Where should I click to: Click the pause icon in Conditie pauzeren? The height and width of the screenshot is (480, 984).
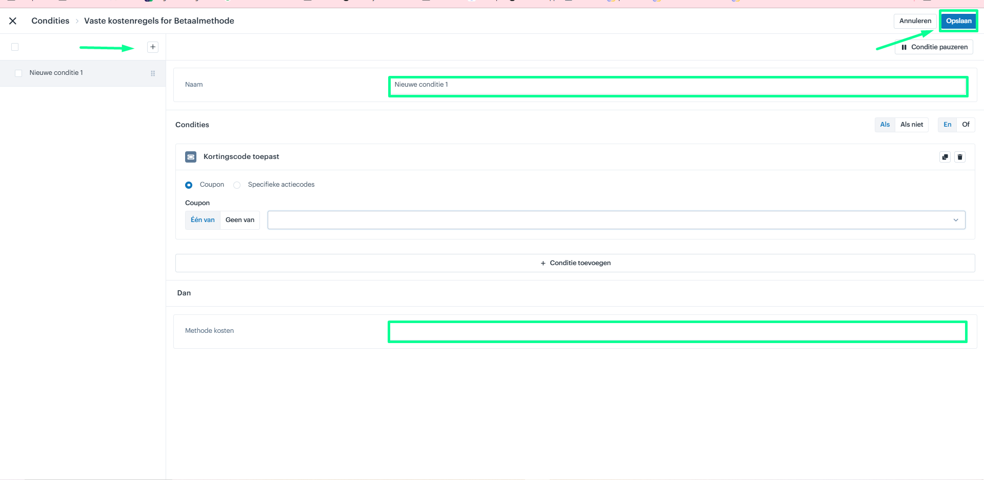[904, 47]
